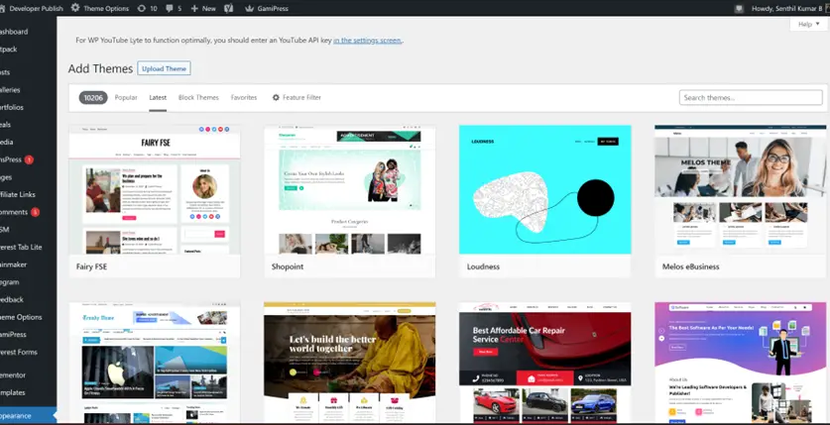Open the Fairy FSE theme thumbnail

[155, 190]
